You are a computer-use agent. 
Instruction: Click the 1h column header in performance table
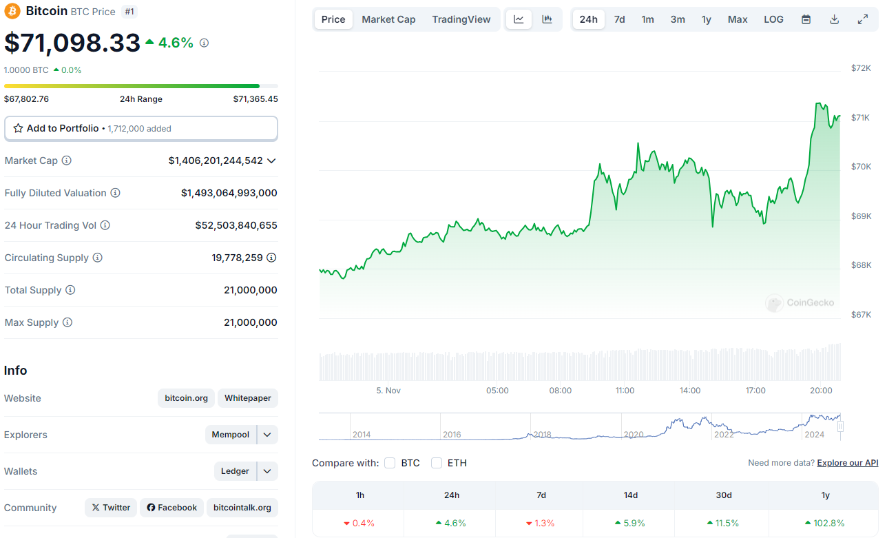coord(360,495)
